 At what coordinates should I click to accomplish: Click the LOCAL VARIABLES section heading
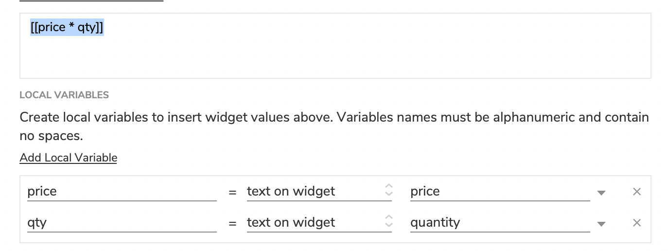coord(64,95)
